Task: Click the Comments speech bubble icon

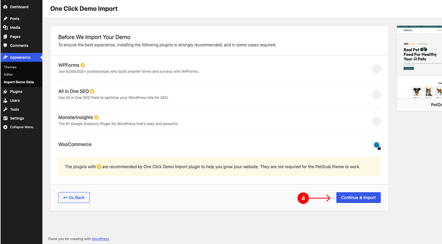Action: coord(5,46)
